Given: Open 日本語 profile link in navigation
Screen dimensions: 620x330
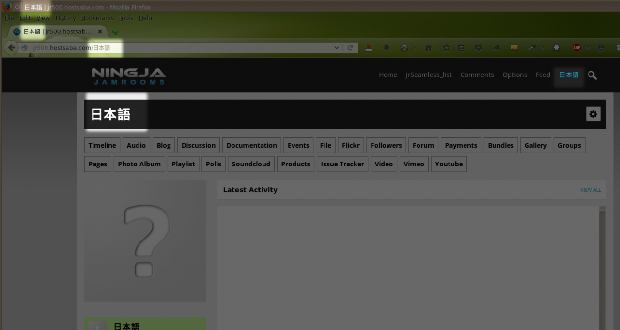Looking at the screenshot, I should click(x=569, y=75).
